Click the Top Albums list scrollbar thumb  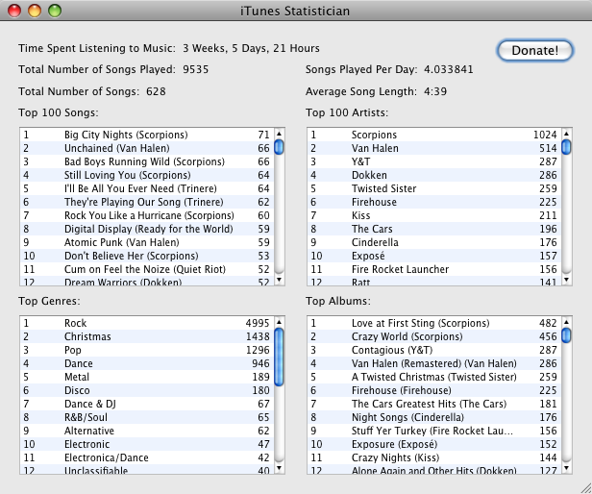pyautogui.click(x=566, y=335)
